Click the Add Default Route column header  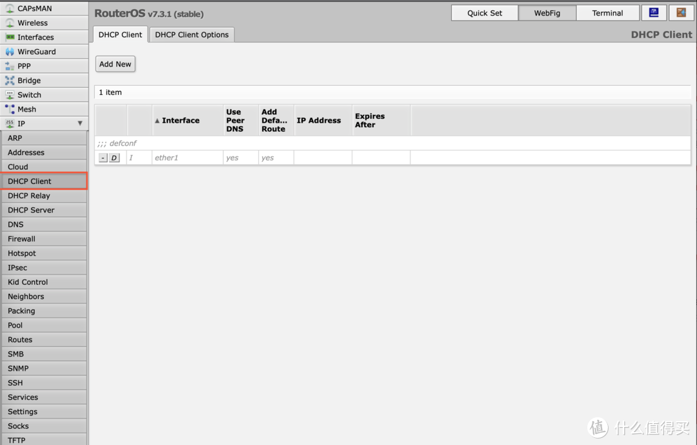coord(276,120)
